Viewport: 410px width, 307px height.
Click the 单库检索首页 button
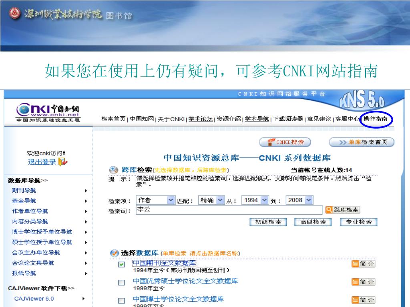pos(362,142)
